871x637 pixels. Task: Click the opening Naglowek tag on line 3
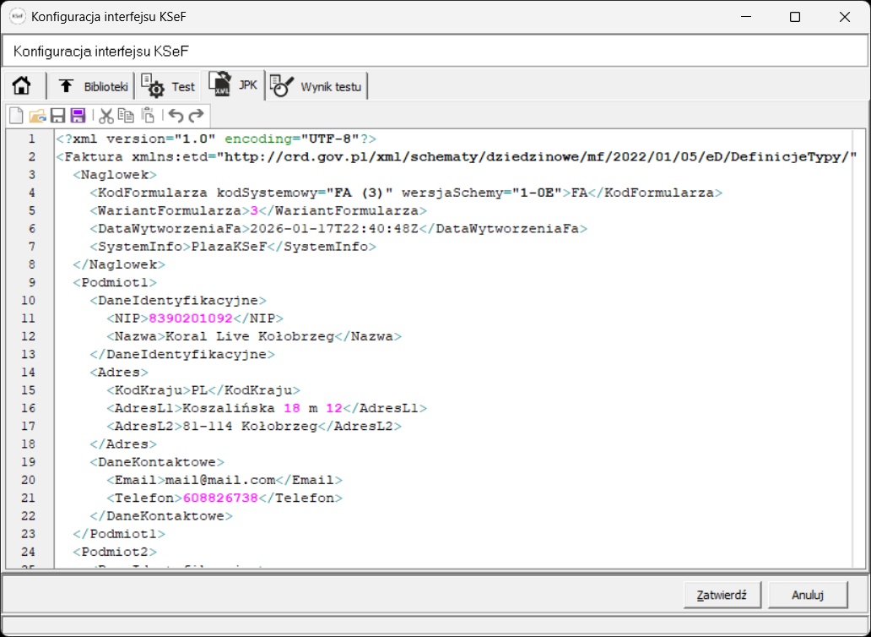pos(115,175)
